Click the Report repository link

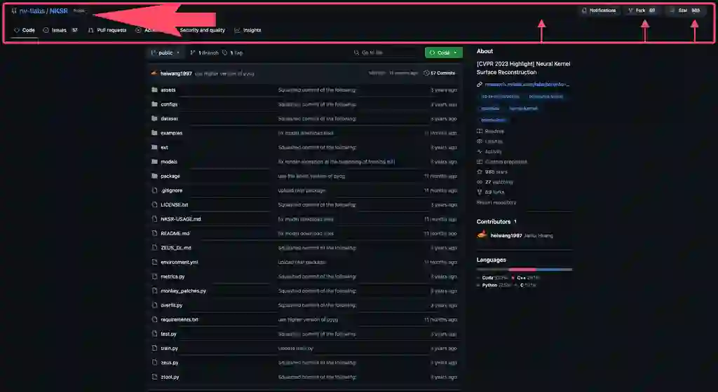[x=496, y=202]
